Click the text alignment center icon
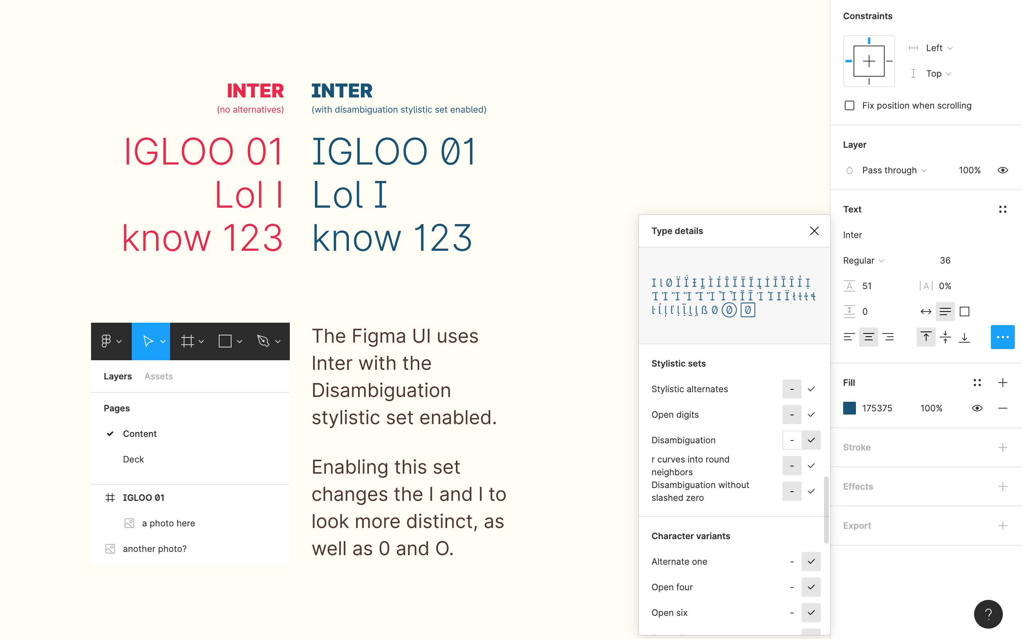 point(868,337)
